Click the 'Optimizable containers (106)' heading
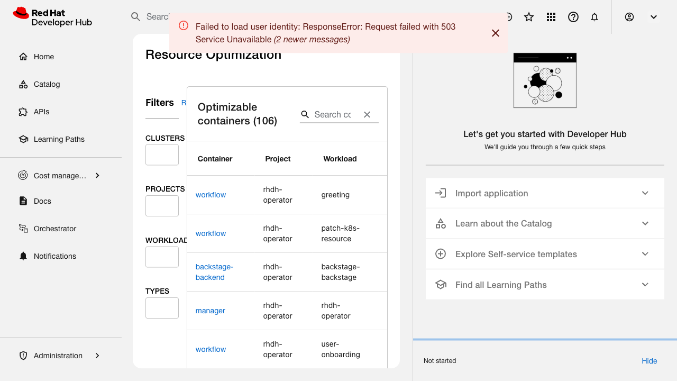This screenshot has width=677, height=381. 237,114
